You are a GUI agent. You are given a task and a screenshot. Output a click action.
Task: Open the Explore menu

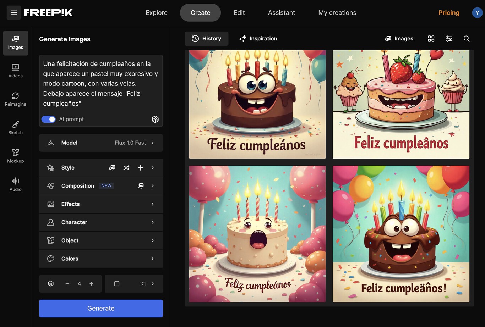pos(156,12)
